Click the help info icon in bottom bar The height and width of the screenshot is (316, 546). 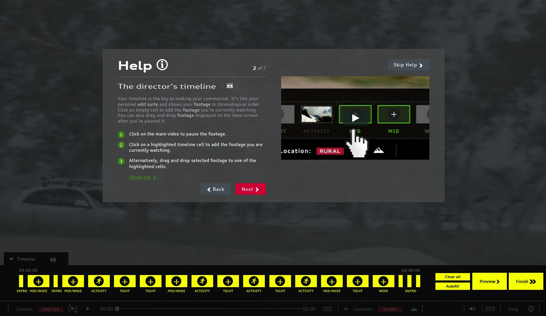(531, 309)
